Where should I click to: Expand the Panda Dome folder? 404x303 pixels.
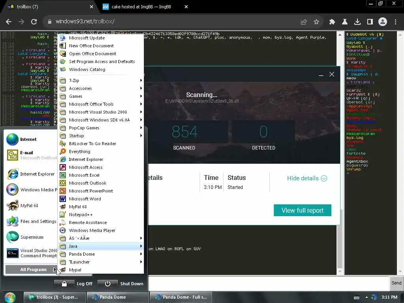[101, 254]
